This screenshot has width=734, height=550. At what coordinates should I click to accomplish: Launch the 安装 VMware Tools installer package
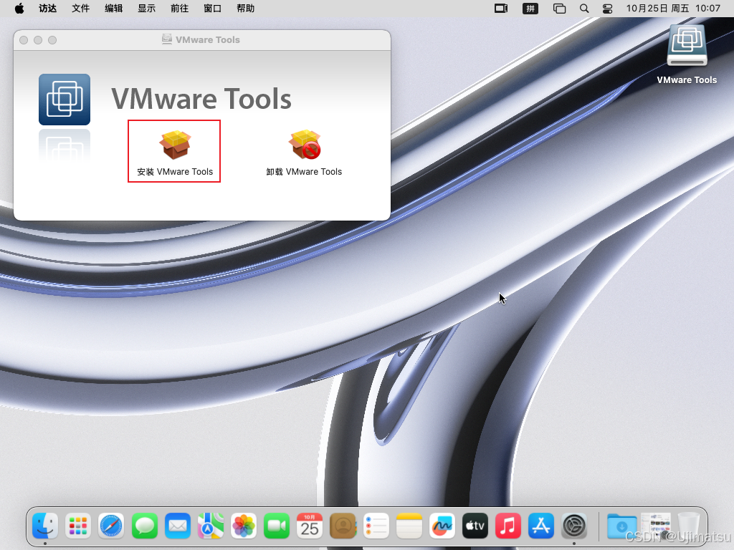tap(175, 152)
